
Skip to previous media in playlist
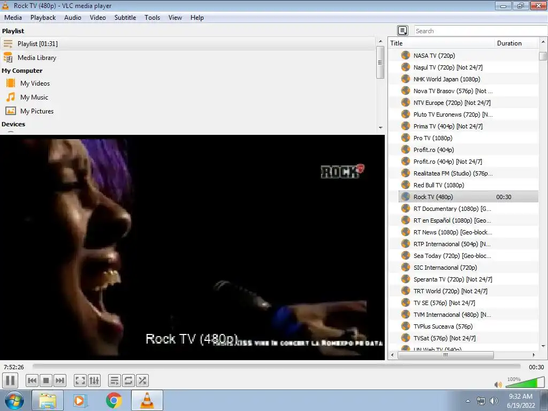(x=32, y=380)
